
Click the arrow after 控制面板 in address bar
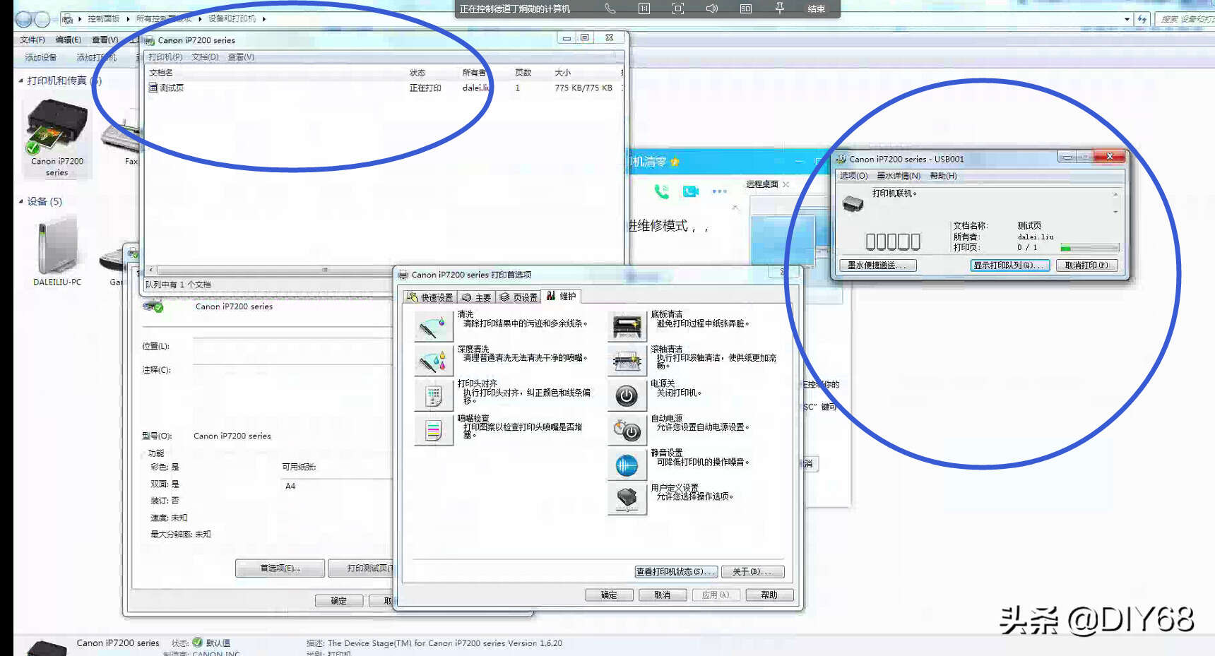coord(128,19)
